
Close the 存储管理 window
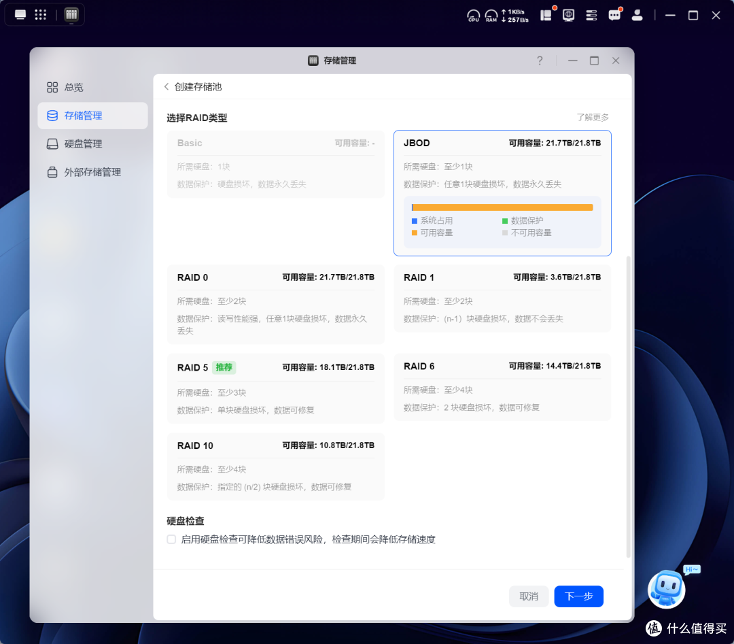point(616,61)
